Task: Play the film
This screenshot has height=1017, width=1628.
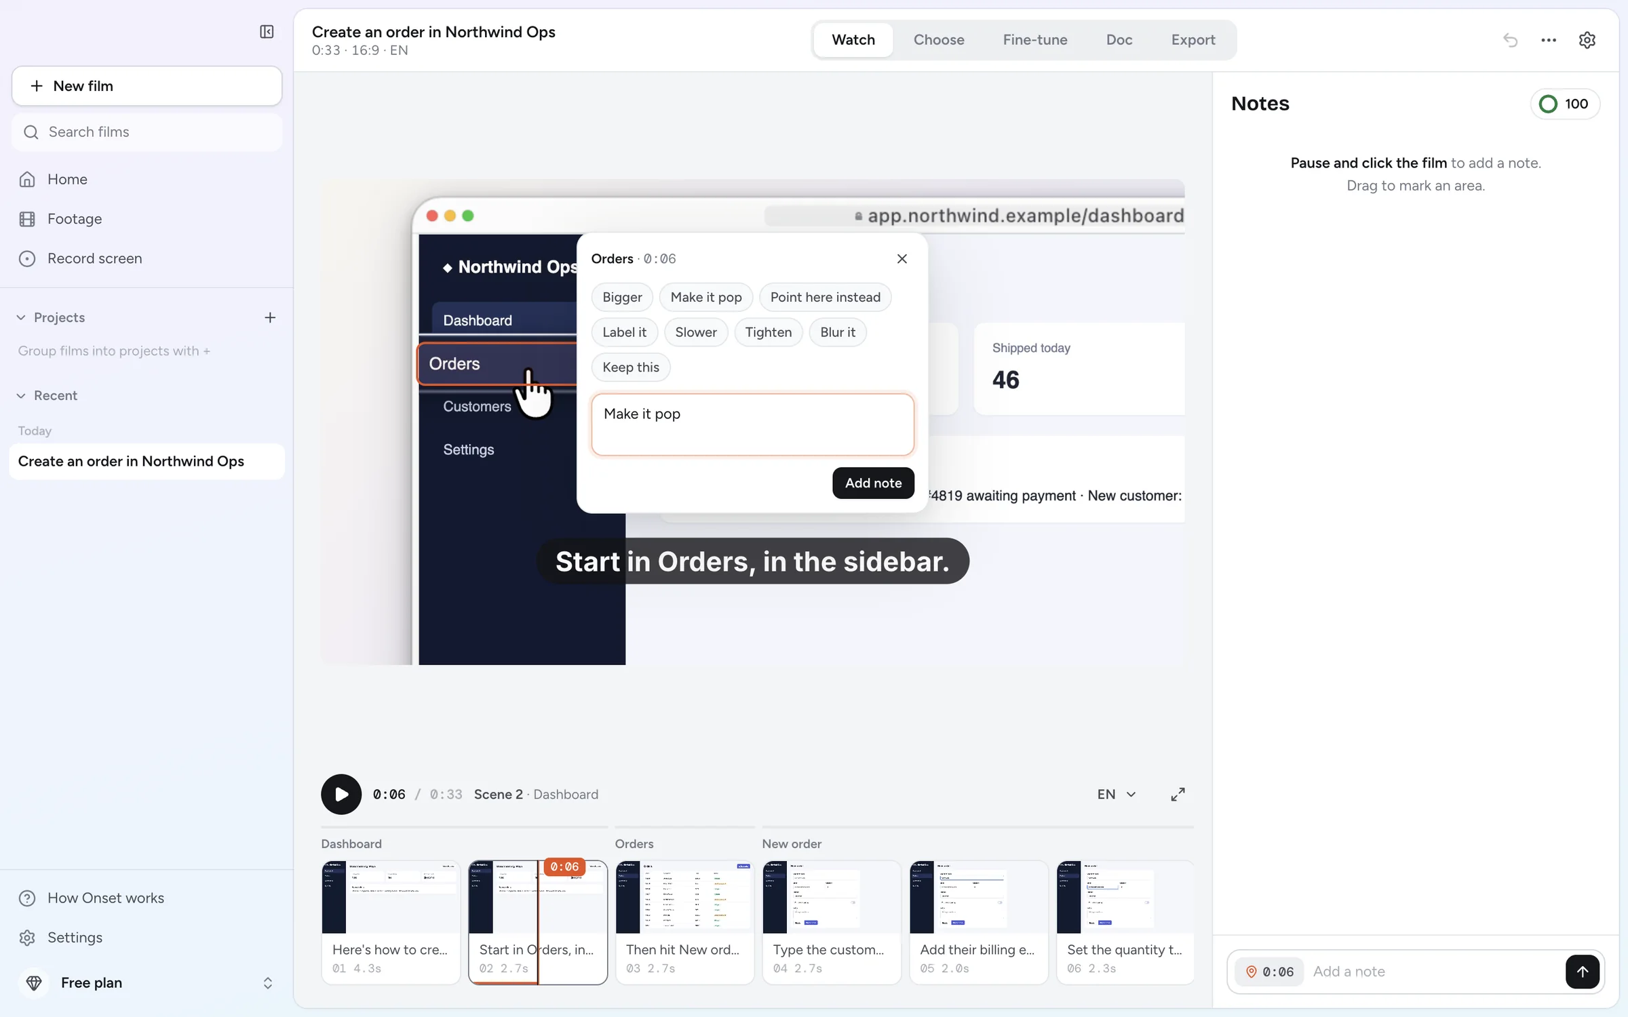Action: [341, 795]
